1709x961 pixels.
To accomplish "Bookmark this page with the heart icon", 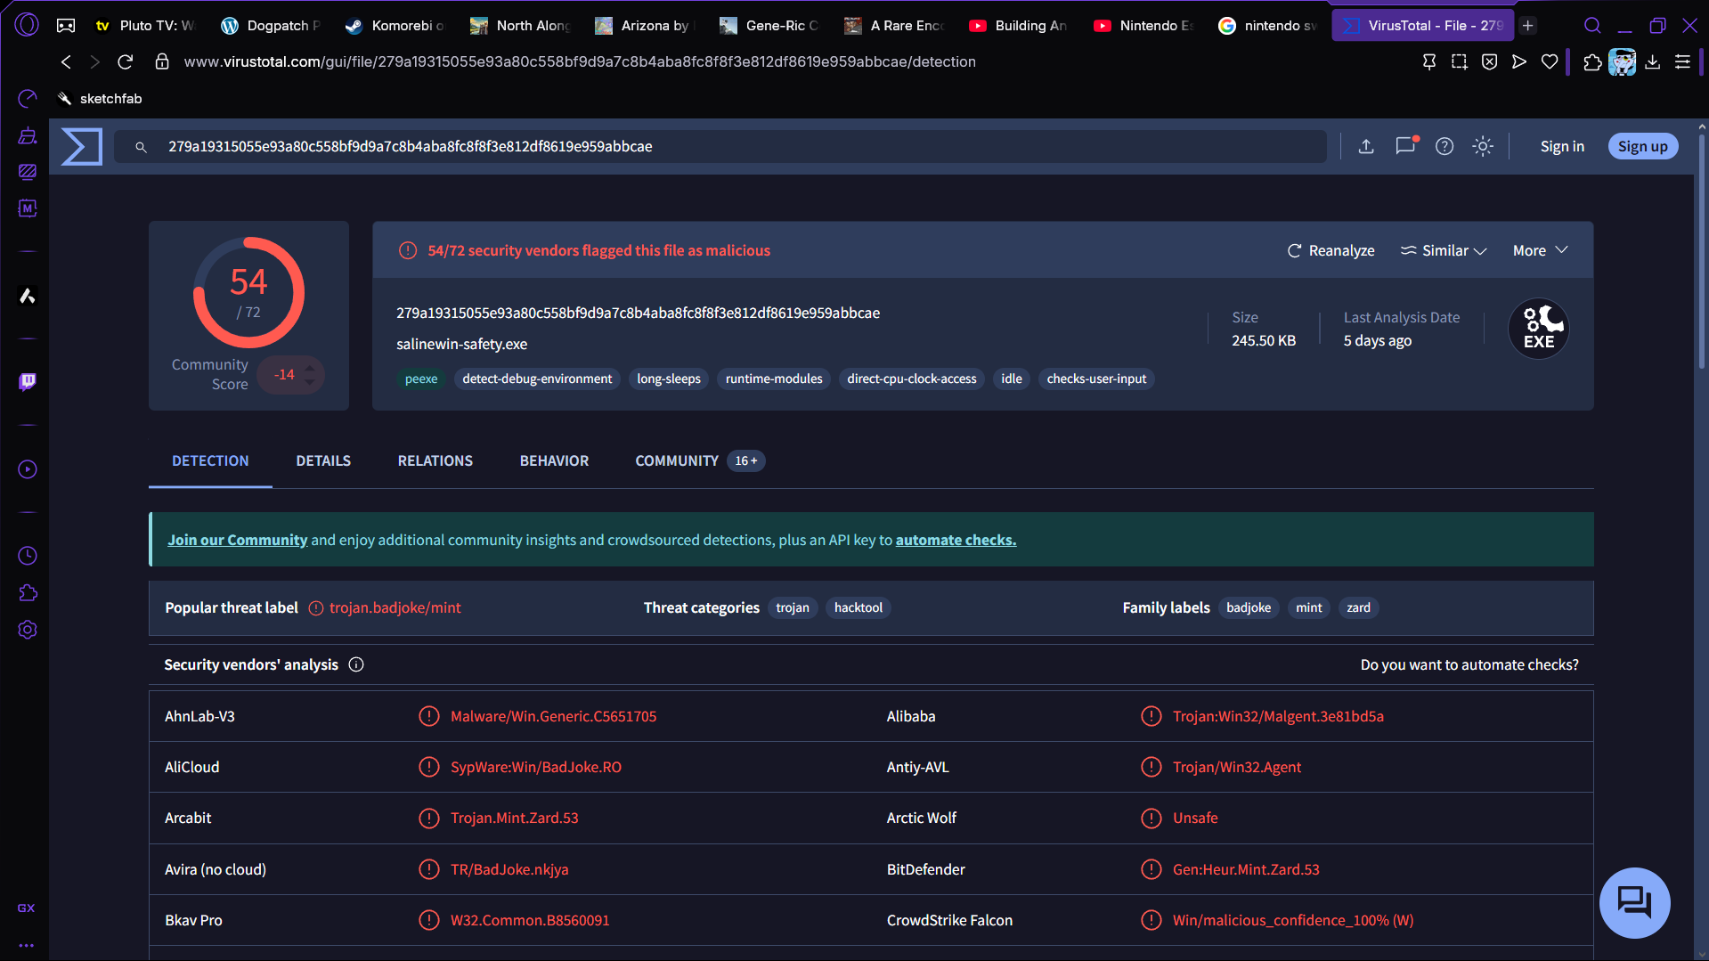I will click(1550, 61).
